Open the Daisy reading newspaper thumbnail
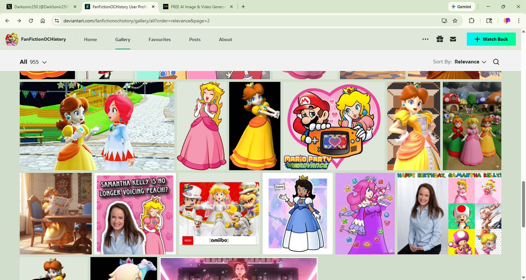Image resolution: width=526 pixels, height=280 pixels. [x=56, y=213]
